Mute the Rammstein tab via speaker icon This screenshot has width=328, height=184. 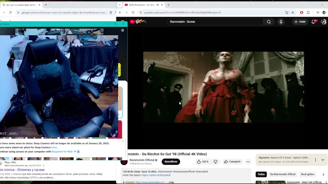[x=158, y=5]
